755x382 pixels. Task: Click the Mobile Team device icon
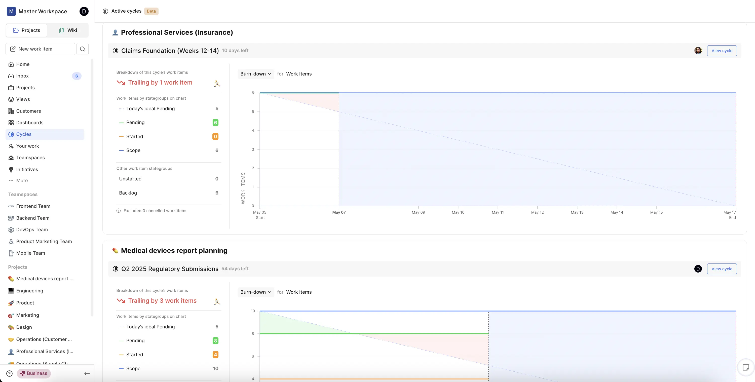pyautogui.click(x=11, y=253)
